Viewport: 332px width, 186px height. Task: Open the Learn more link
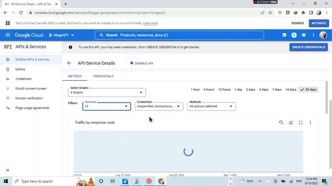(150, 23)
